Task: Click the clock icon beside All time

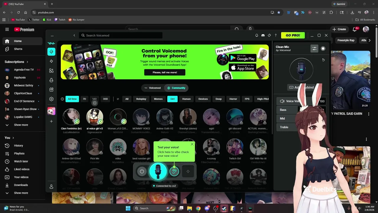Action: tap(62, 99)
